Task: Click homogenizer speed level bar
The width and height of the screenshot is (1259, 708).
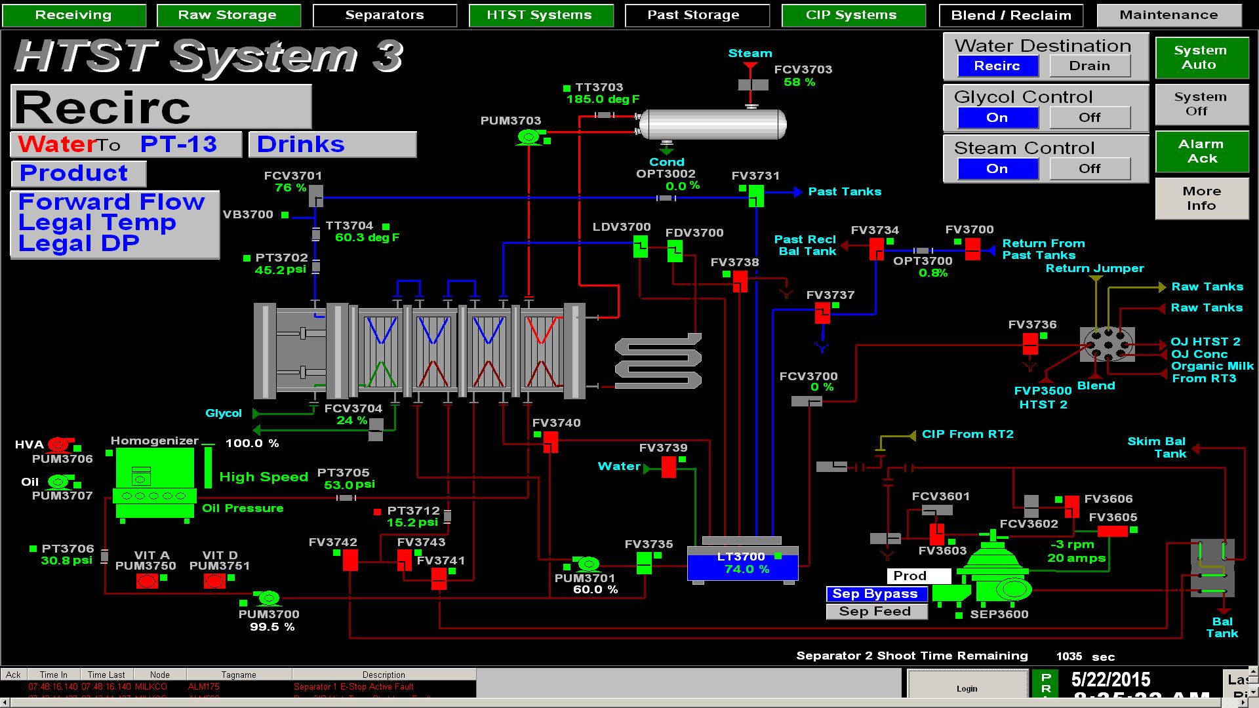Action: point(209,466)
